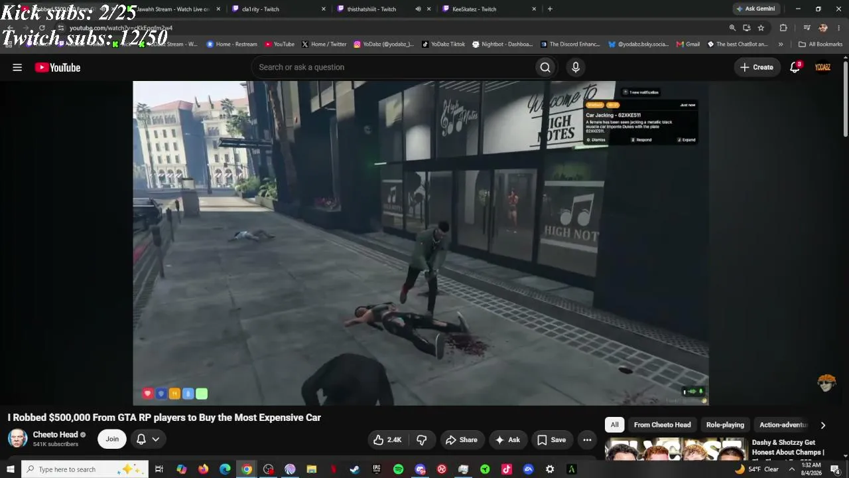Open Steam from the taskbar
The image size is (849, 478).
pyautogui.click(x=355, y=469)
